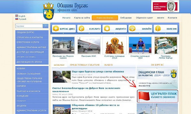
Task: Click the info icon ПОЛЕЗНО button
Action: [158, 28]
